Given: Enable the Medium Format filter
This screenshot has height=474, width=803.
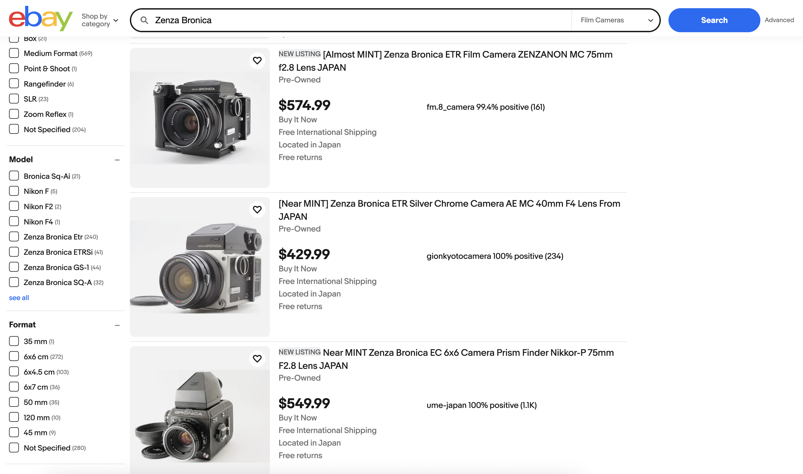Looking at the screenshot, I should [x=14, y=53].
